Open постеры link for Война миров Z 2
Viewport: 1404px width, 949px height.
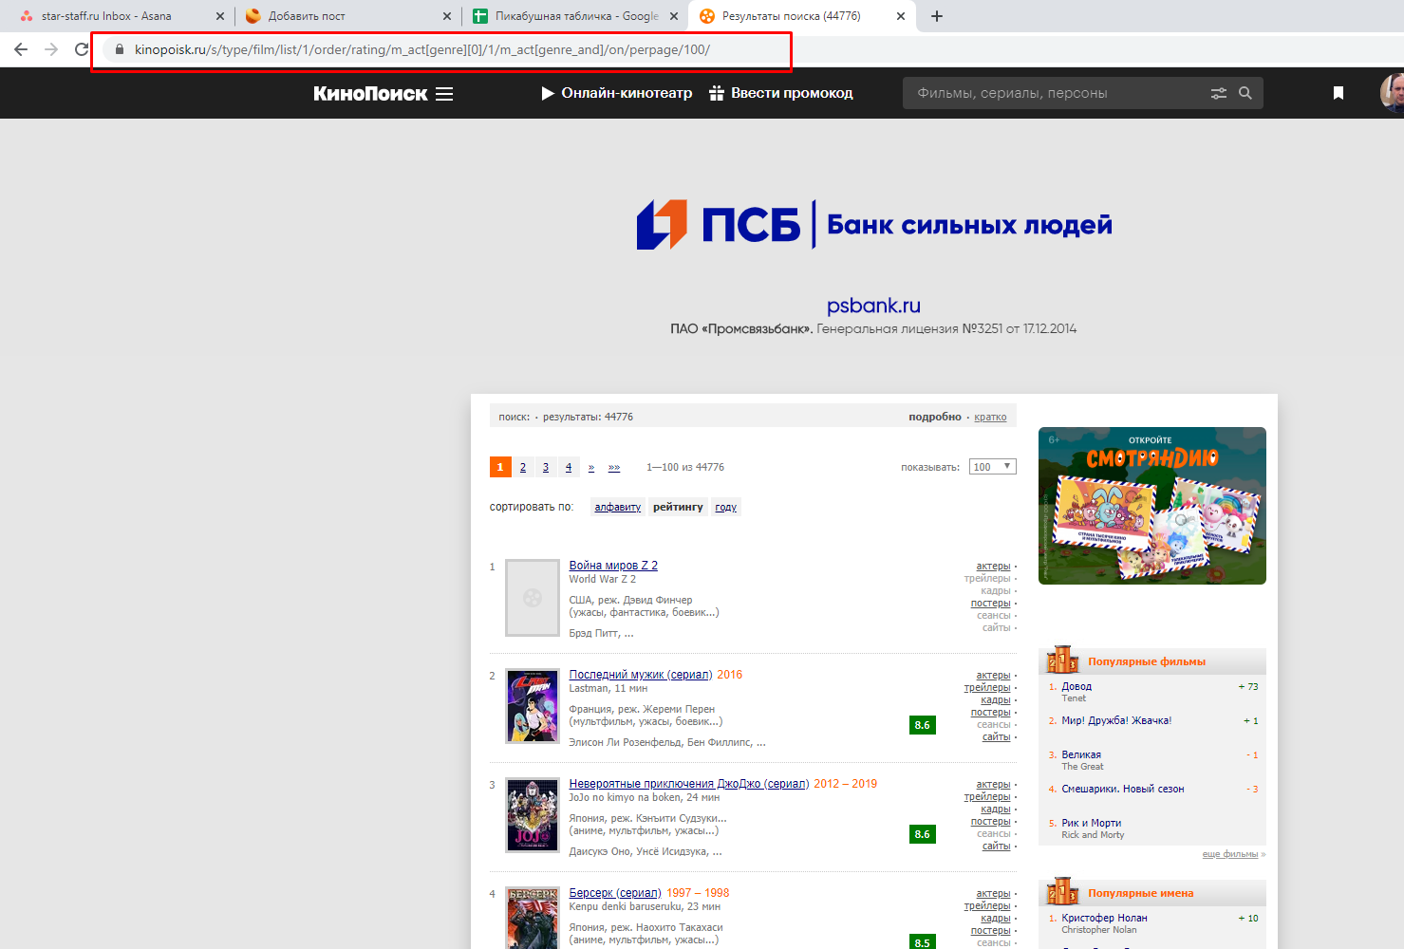pyautogui.click(x=991, y=604)
